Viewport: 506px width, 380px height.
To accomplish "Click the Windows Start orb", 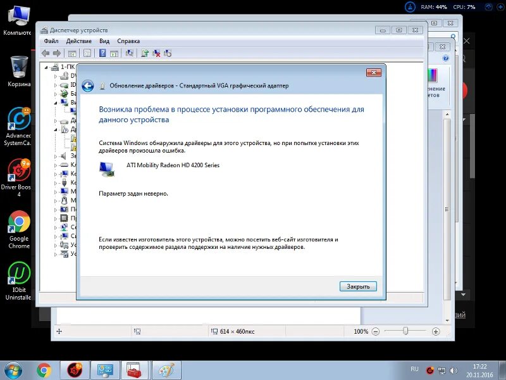I will [x=13, y=370].
